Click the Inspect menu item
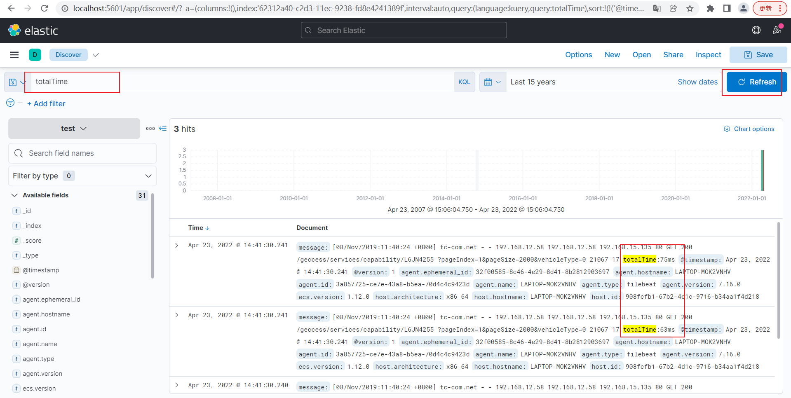Screen dimensions: 791x398 pyautogui.click(x=709, y=55)
